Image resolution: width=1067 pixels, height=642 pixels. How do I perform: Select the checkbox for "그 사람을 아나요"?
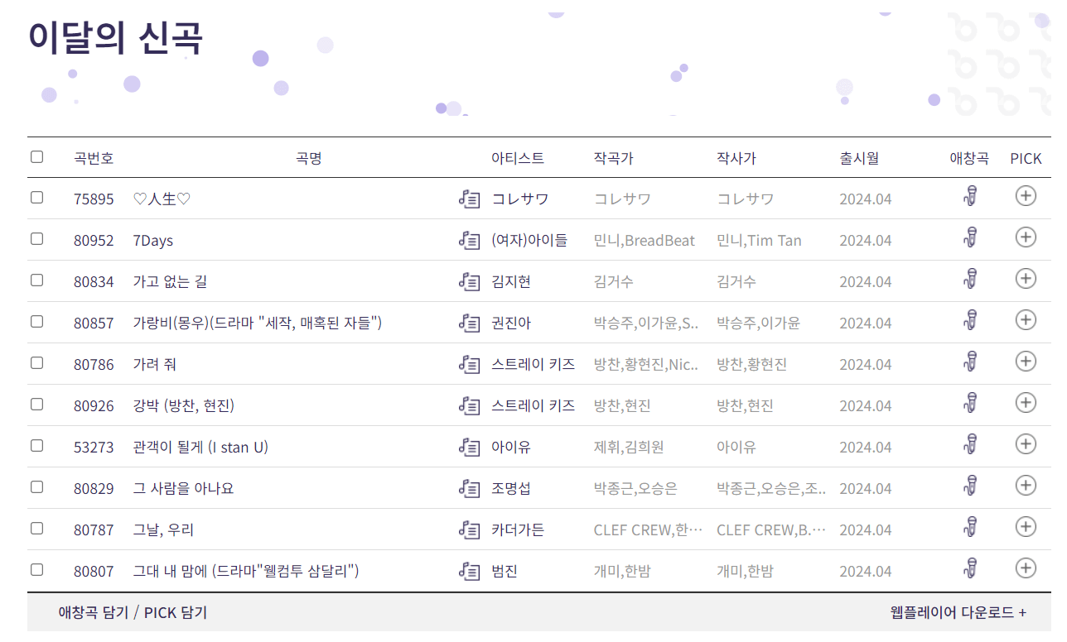coord(36,487)
